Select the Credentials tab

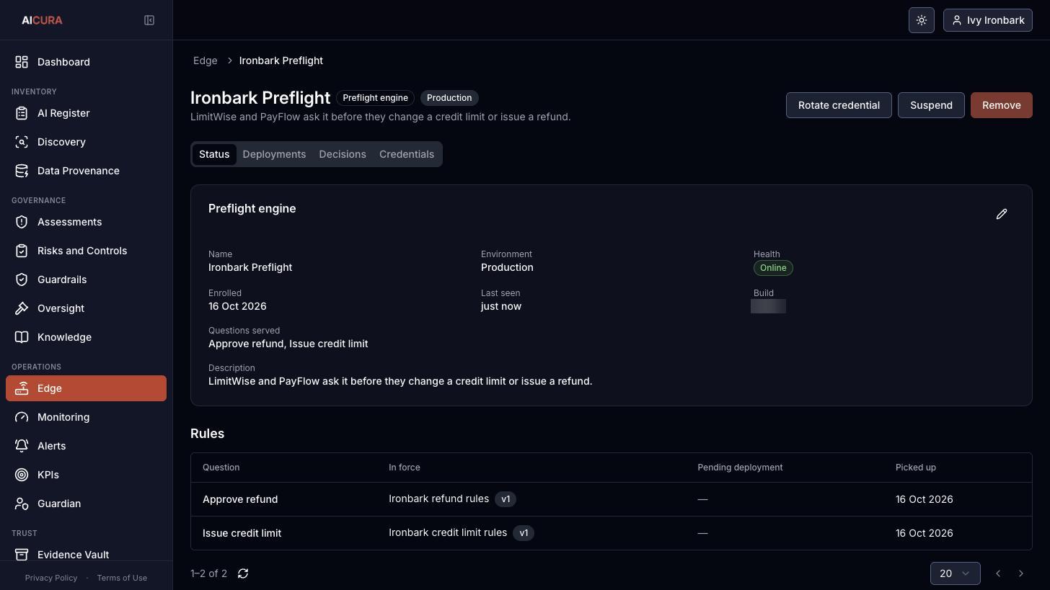coord(407,154)
